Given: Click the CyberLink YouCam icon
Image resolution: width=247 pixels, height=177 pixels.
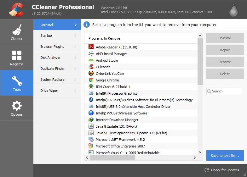Looking at the screenshot, I should point(91,74).
